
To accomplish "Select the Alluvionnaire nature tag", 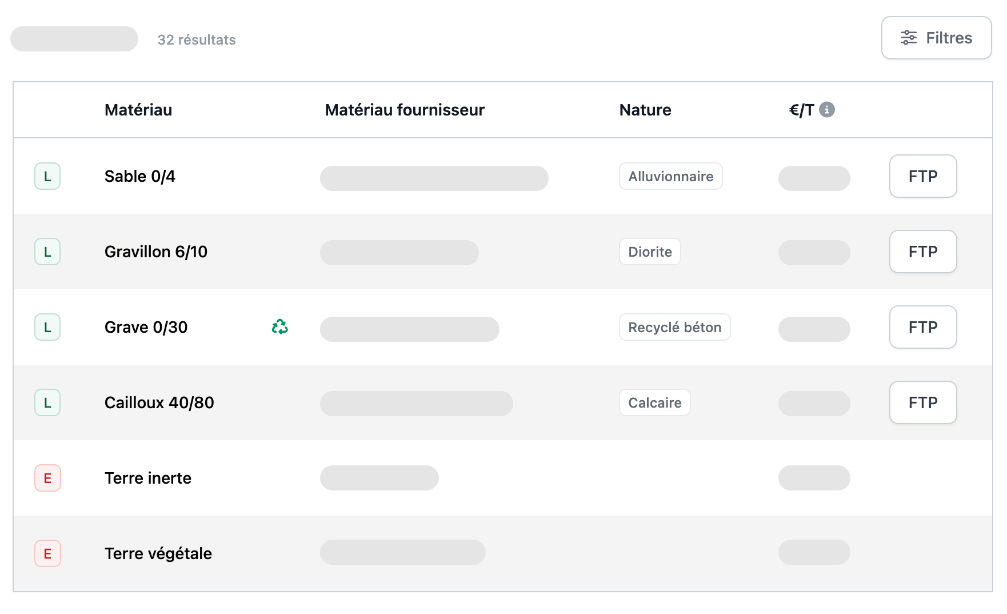I will click(670, 176).
